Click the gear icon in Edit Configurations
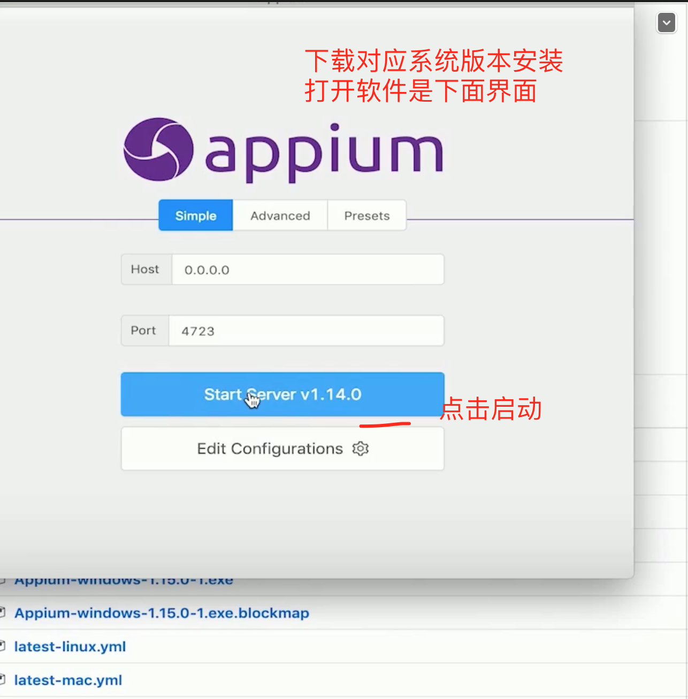 [x=361, y=449]
